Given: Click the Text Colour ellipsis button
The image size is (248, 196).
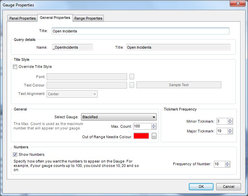Looking at the screenshot, I should click(132, 85).
